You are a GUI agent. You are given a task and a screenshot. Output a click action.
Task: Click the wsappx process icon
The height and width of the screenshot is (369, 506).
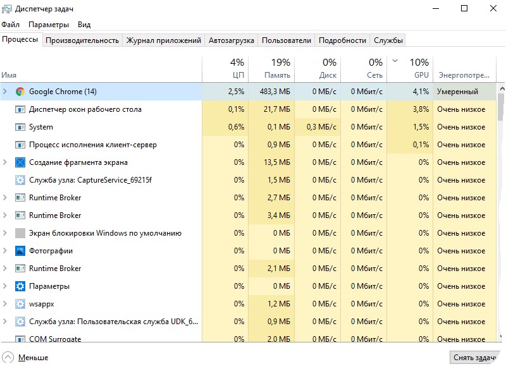(20, 304)
